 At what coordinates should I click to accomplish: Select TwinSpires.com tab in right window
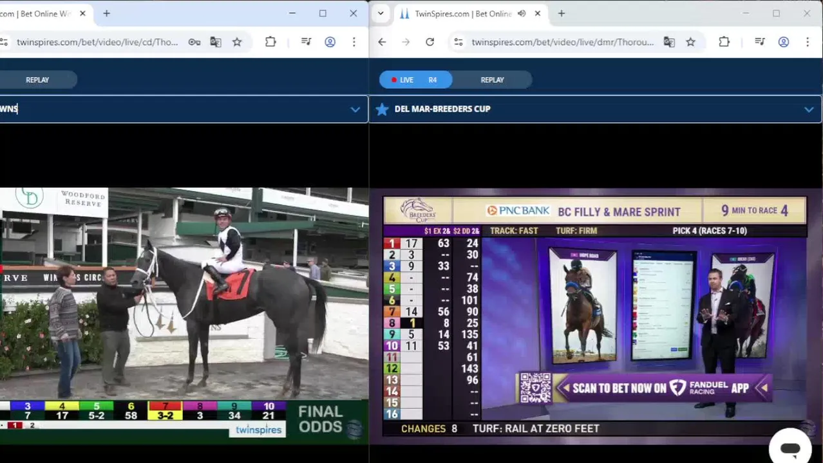click(462, 14)
